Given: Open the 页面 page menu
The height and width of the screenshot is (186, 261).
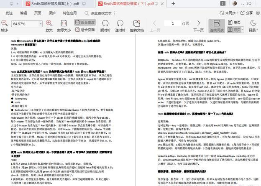Looking at the screenshot, I should pos(38,13).
